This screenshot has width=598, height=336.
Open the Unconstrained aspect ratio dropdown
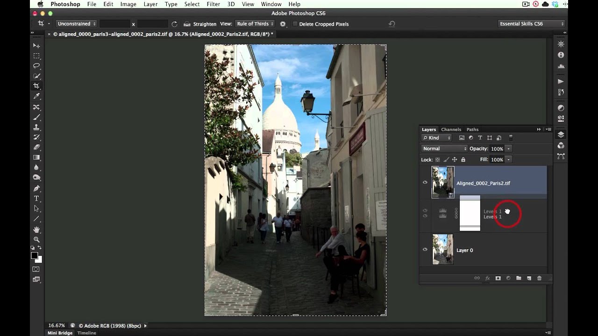pyautogui.click(x=76, y=24)
